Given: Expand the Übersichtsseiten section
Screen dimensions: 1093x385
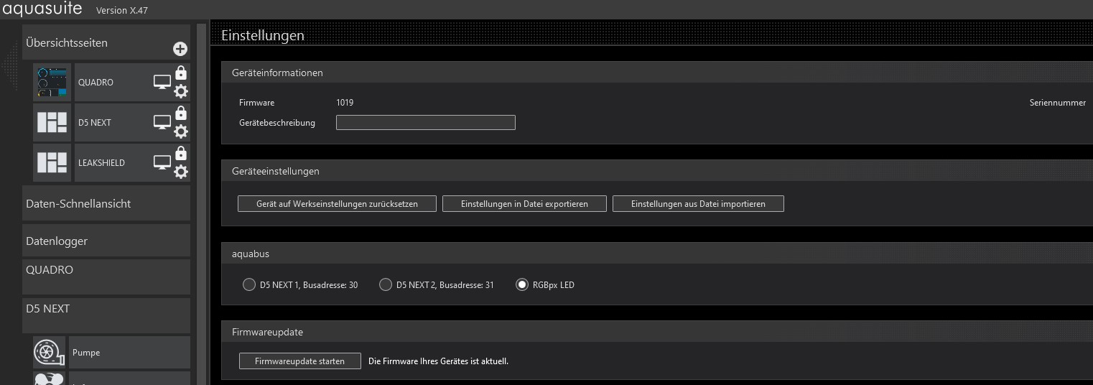Looking at the screenshot, I should [106, 42].
